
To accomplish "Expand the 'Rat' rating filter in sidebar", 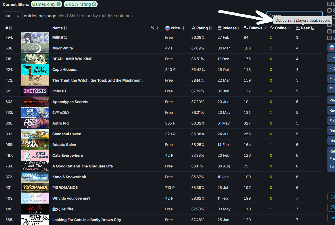I will pos(332,131).
